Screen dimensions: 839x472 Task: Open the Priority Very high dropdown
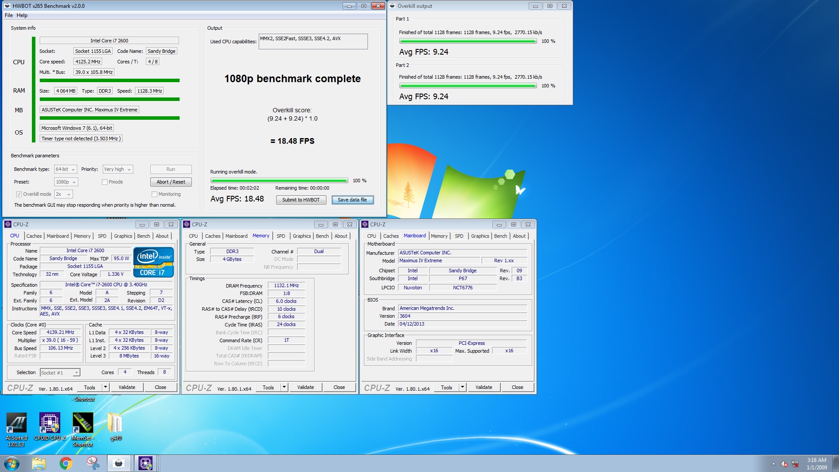pyautogui.click(x=118, y=169)
